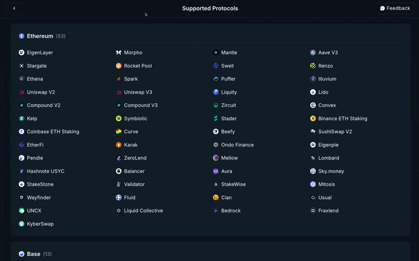419x261 pixels.
Task: Select the Fluid blue icon
Action: (119, 198)
